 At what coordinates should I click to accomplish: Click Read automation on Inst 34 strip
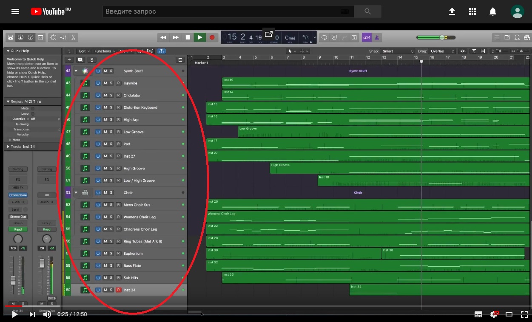tap(18, 229)
